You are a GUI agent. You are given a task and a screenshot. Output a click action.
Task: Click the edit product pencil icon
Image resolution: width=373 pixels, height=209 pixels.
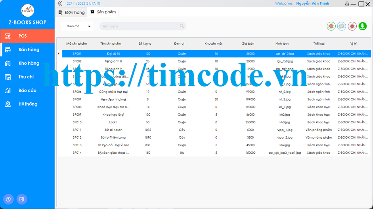coord(342,26)
